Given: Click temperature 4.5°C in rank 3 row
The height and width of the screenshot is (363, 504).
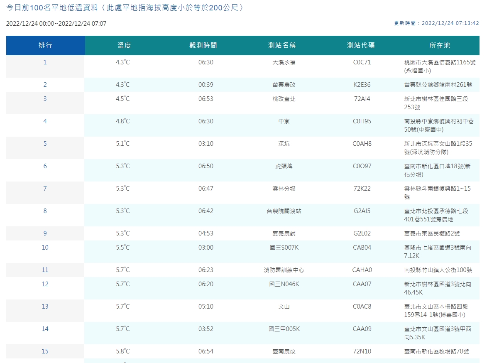Looking at the screenshot, I should (x=123, y=99).
